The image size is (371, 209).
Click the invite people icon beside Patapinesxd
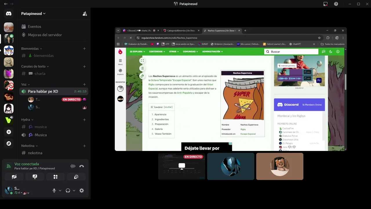tap(85, 14)
